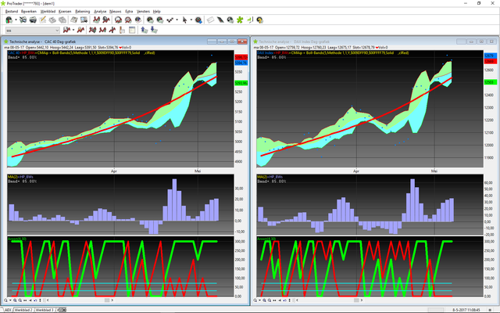Click the blue up-arrow icon in second toolbar
500x313 pixels.
(145, 30)
